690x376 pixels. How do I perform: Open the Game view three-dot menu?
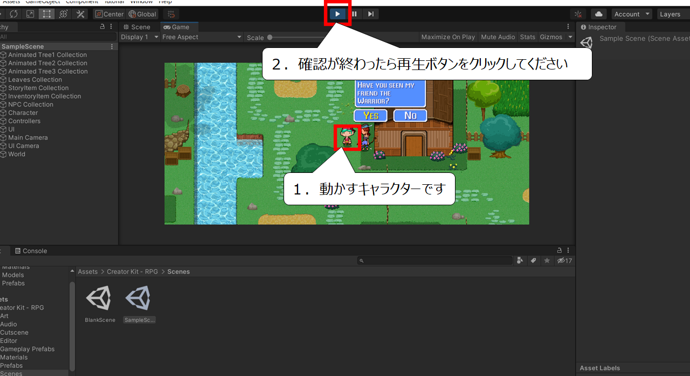pos(568,27)
